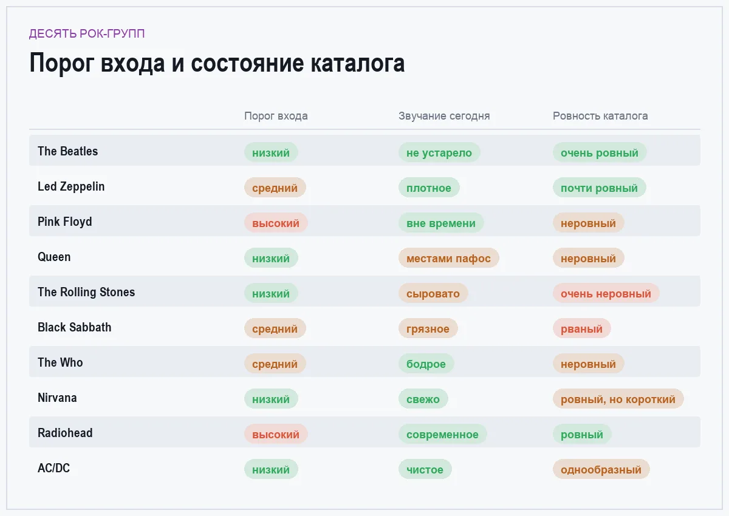Click the "низкий" badge in The Rolling Stones row
Viewport: 729px width, 516px height.
pos(271,293)
